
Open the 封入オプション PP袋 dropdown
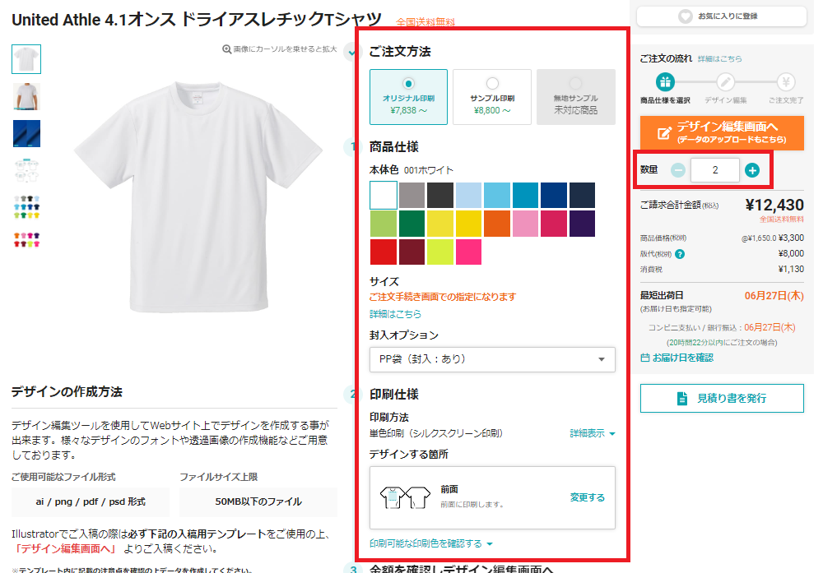(492, 359)
